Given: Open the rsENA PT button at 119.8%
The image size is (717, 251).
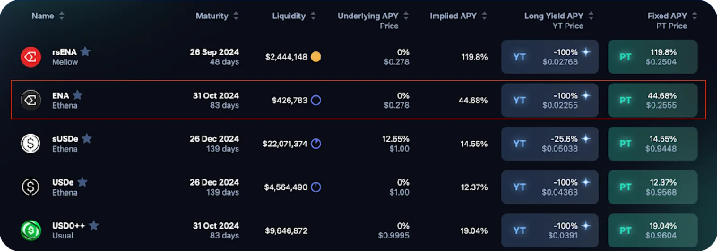Looking at the screenshot, I should tap(653, 57).
